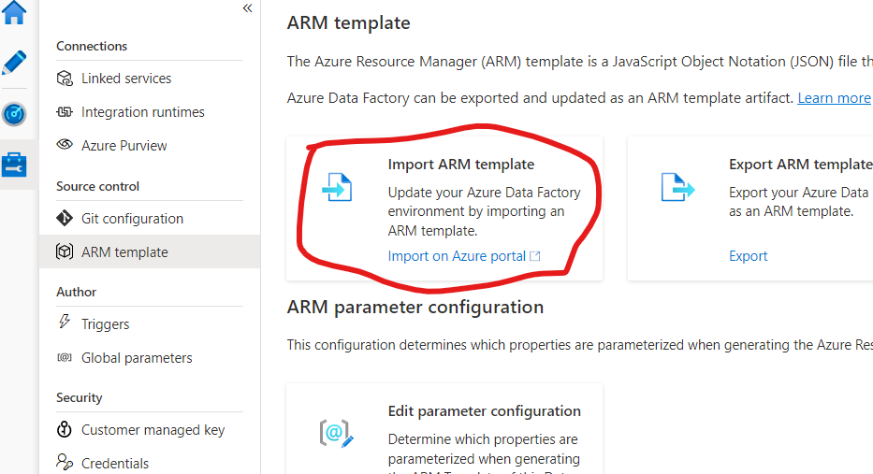873x474 pixels.
Task: Click the Linked services icon
Action: click(x=65, y=79)
